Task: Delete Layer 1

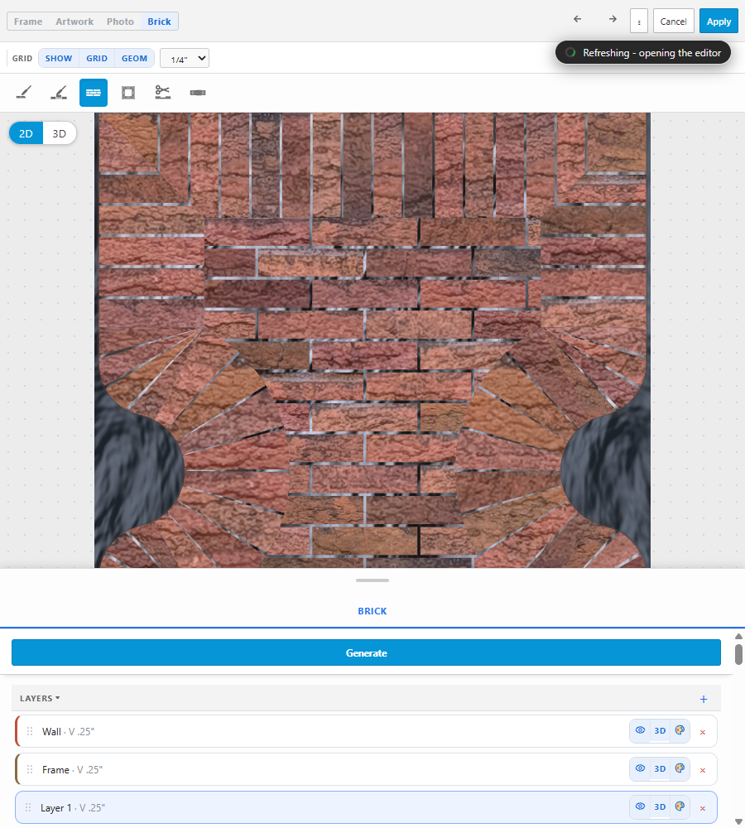Action: click(x=703, y=808)
